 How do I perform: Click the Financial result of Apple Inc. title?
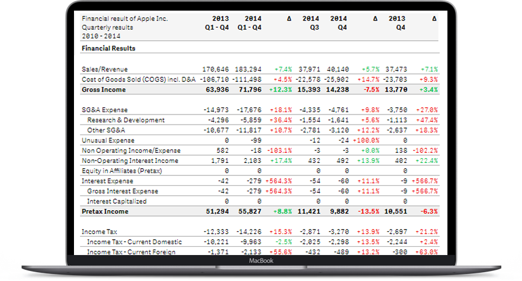pos(125,19)
